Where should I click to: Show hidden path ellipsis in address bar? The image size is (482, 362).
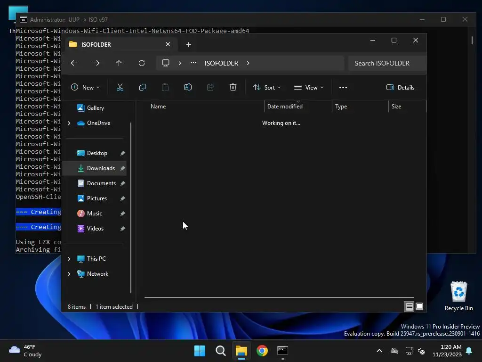[x=193, y=63]
